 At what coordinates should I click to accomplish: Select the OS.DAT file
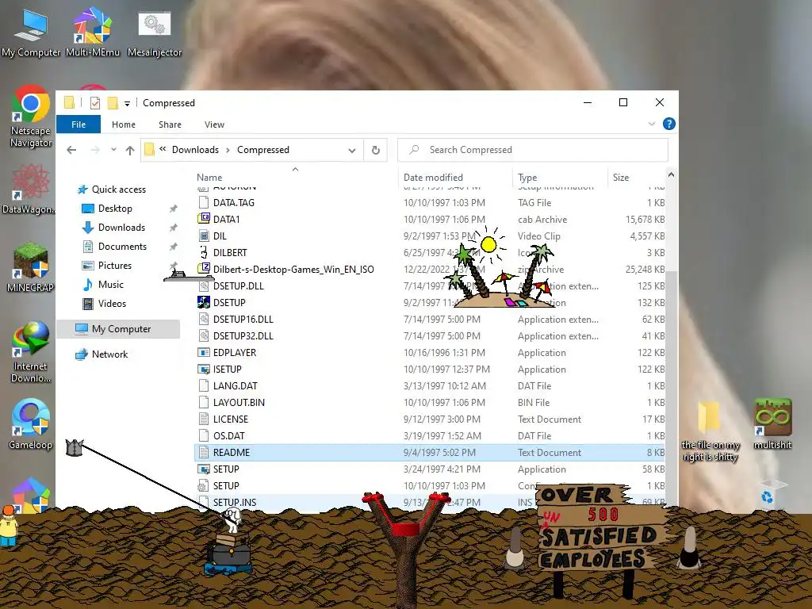pos(429,436)
